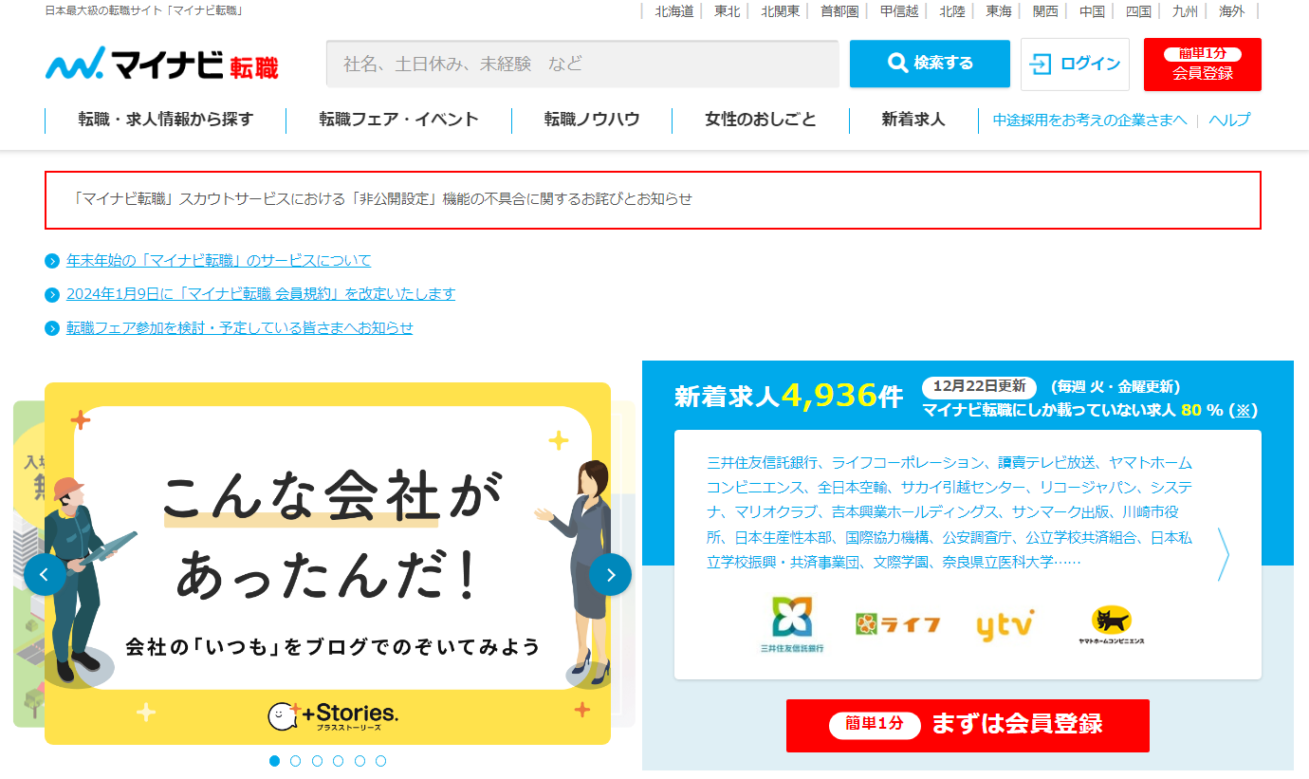This screenshot has height=779, width=1309.
Task: Click the ログイン button
Action: click(x=1075, y=65)
